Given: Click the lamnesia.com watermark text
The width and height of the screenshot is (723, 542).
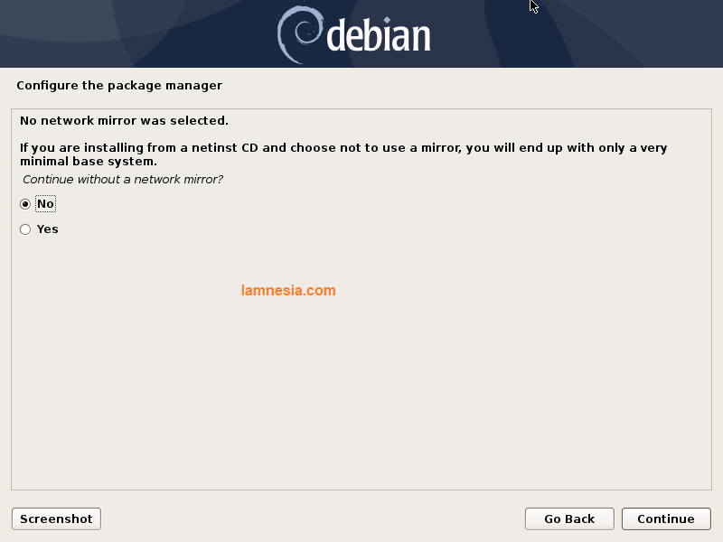Looking at the screenshot, I should pos(288,290).
